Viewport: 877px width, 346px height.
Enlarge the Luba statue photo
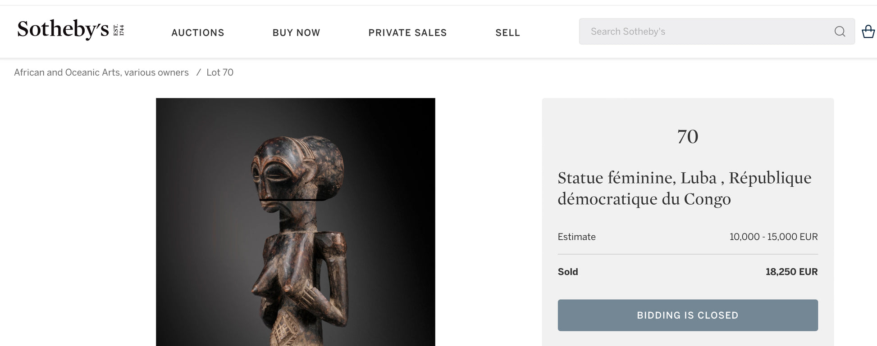tap(295, 222)
